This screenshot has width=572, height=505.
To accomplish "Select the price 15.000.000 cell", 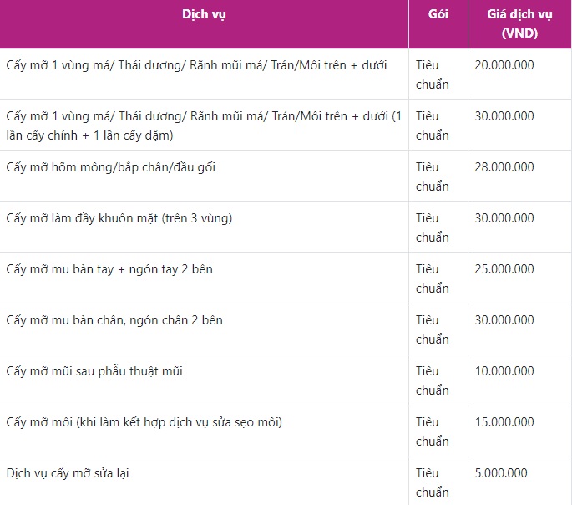I will pos(504,422).
